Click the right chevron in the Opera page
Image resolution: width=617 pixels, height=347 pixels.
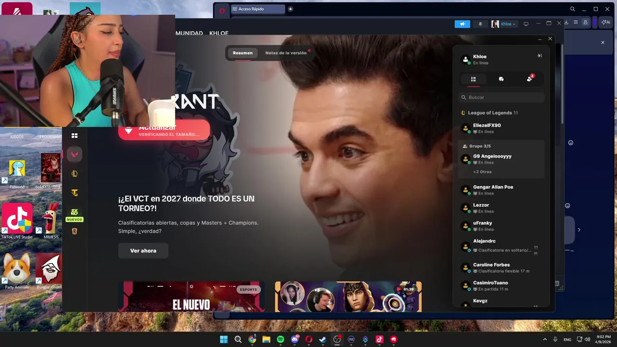[579, 230]
